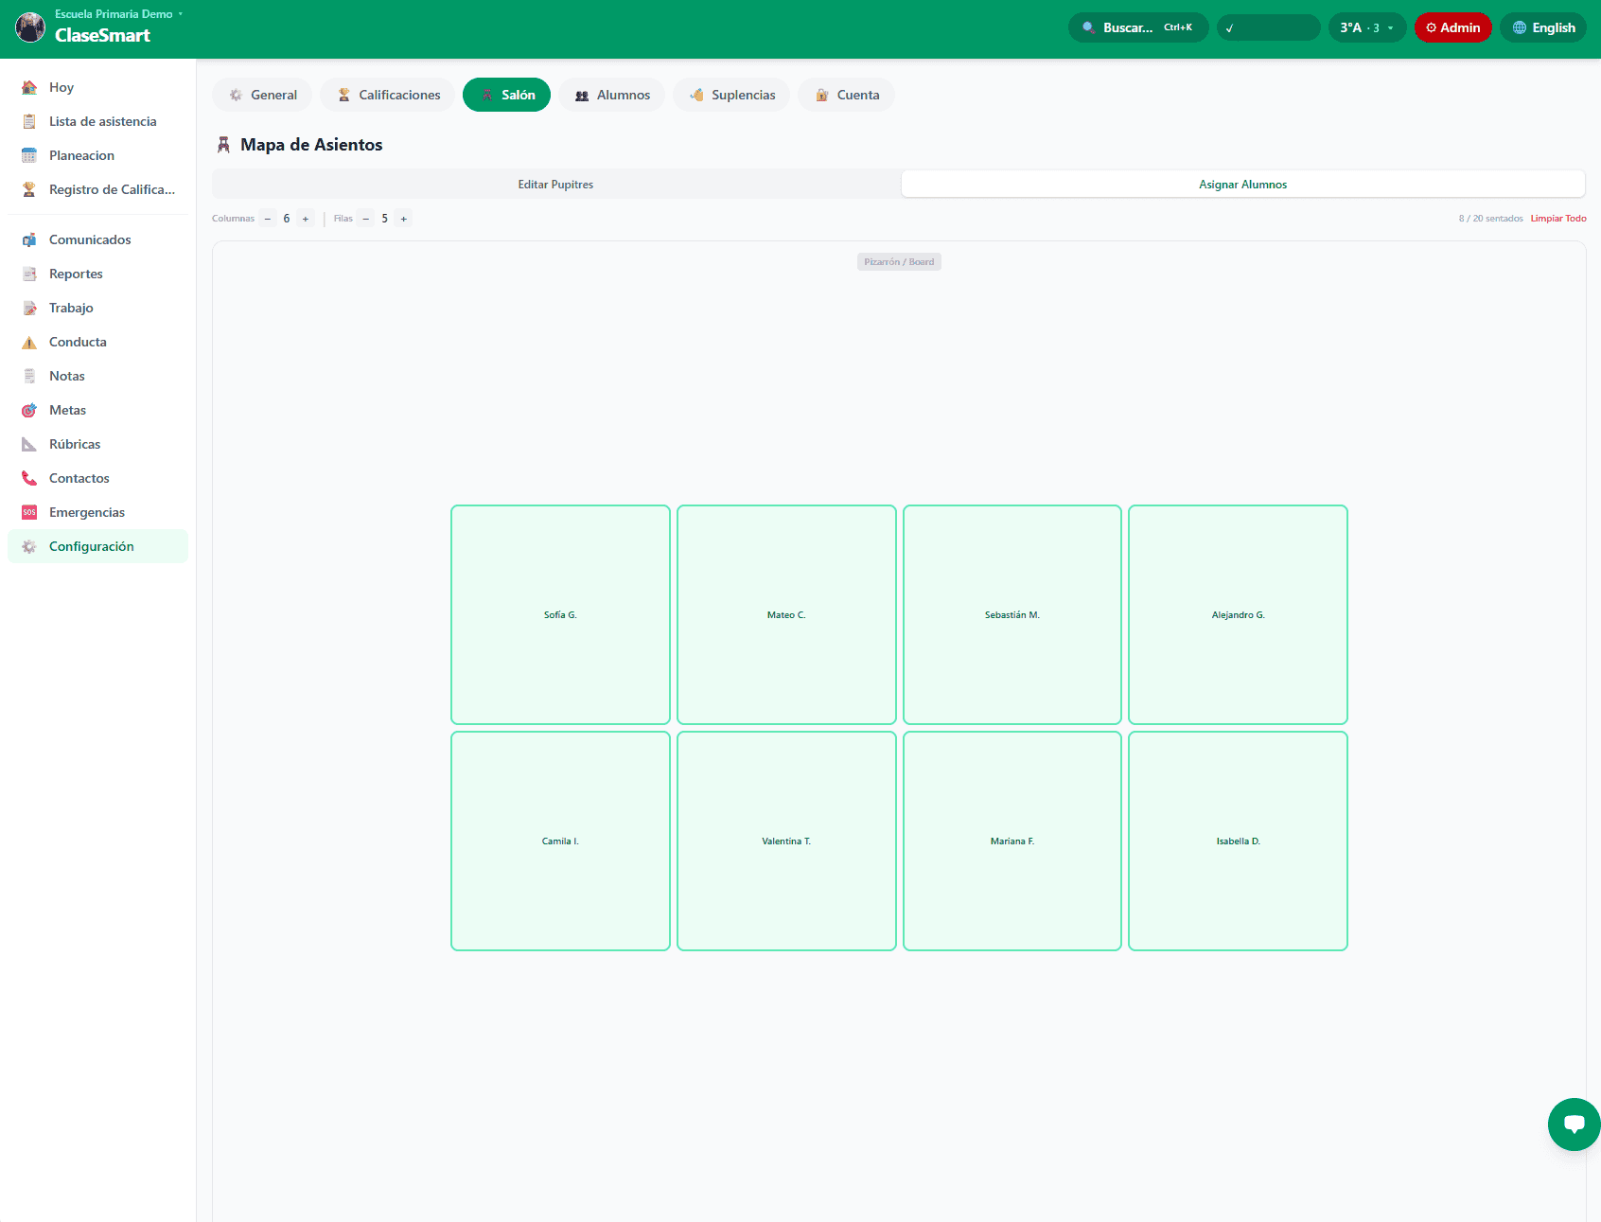Image resolution: width=1601 pixels, height=1222 pixels.
Task: Click the Conducta warning triangle icon
Action: pyautogui.click(x=29, y=342)
